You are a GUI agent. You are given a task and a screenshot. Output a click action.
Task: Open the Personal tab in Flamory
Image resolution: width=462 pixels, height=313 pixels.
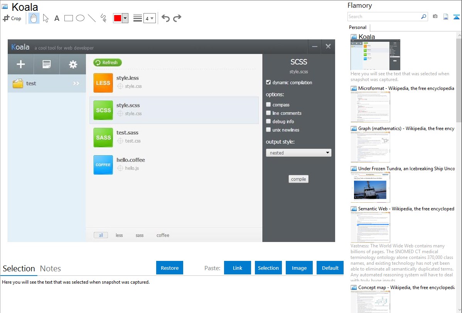(x=357, y=27)
